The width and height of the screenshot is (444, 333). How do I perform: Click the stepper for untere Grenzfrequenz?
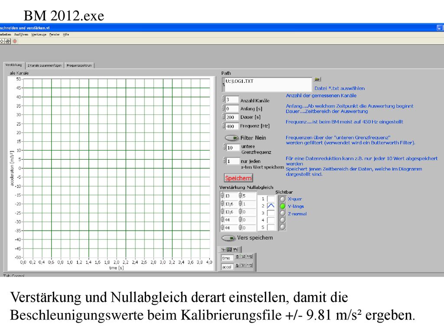click(225, 147)
